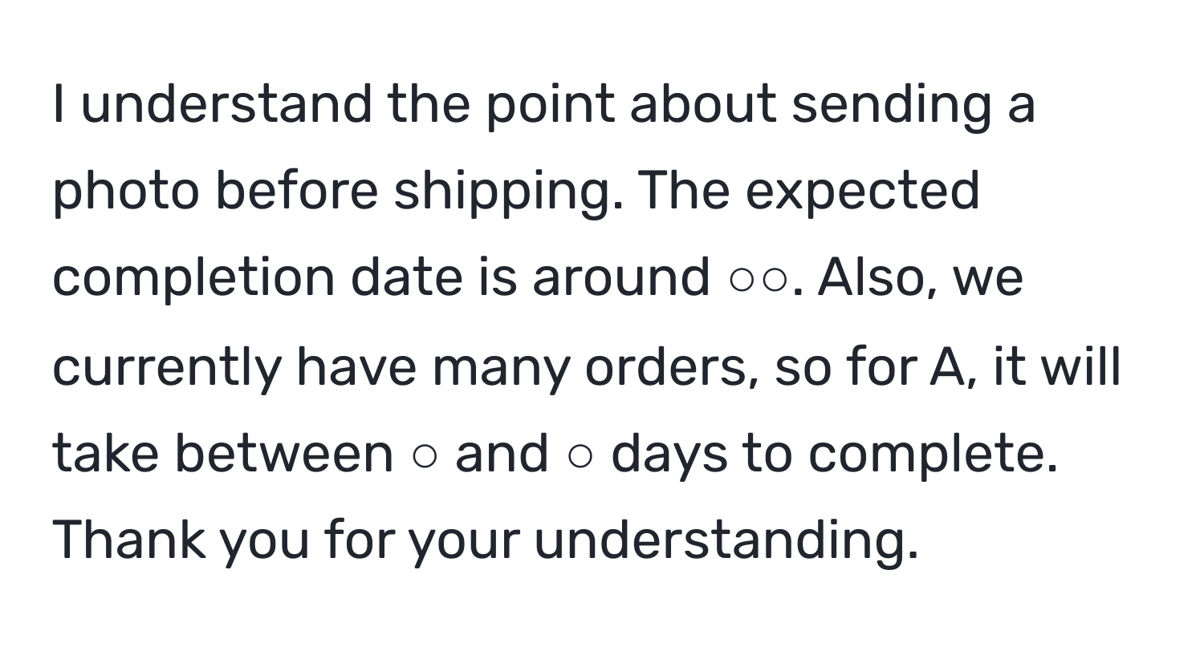Click the word "Thank" in last line
This screenshot has height=651, width=1204.
point(129,540)
